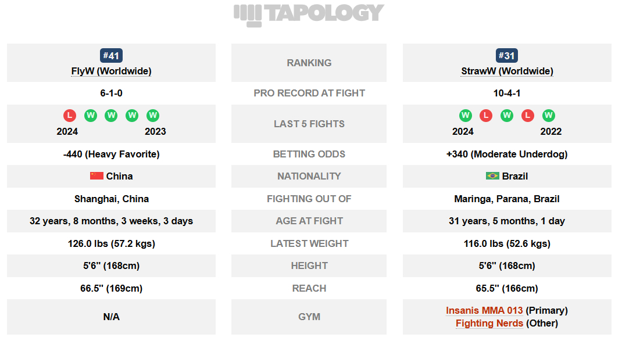Click the right fighter's first red L circle
The image size is (622, 348).
click(x=486, y=116)
